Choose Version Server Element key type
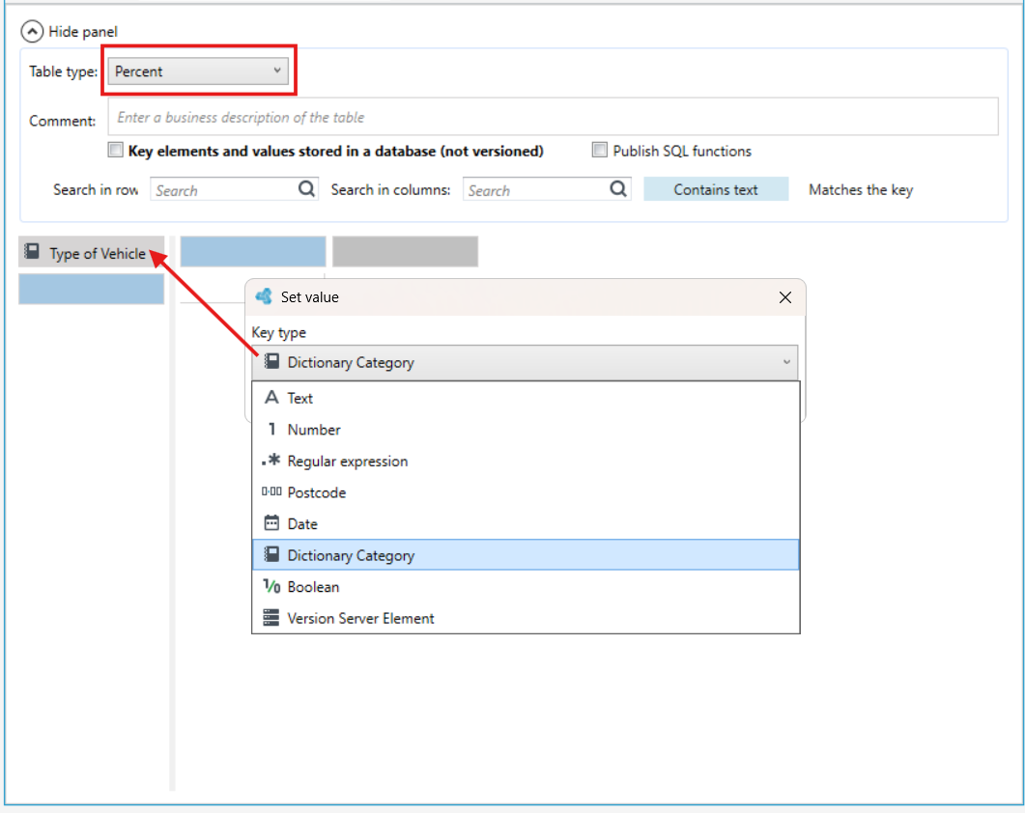1025x813 pixels. (526, 618)
